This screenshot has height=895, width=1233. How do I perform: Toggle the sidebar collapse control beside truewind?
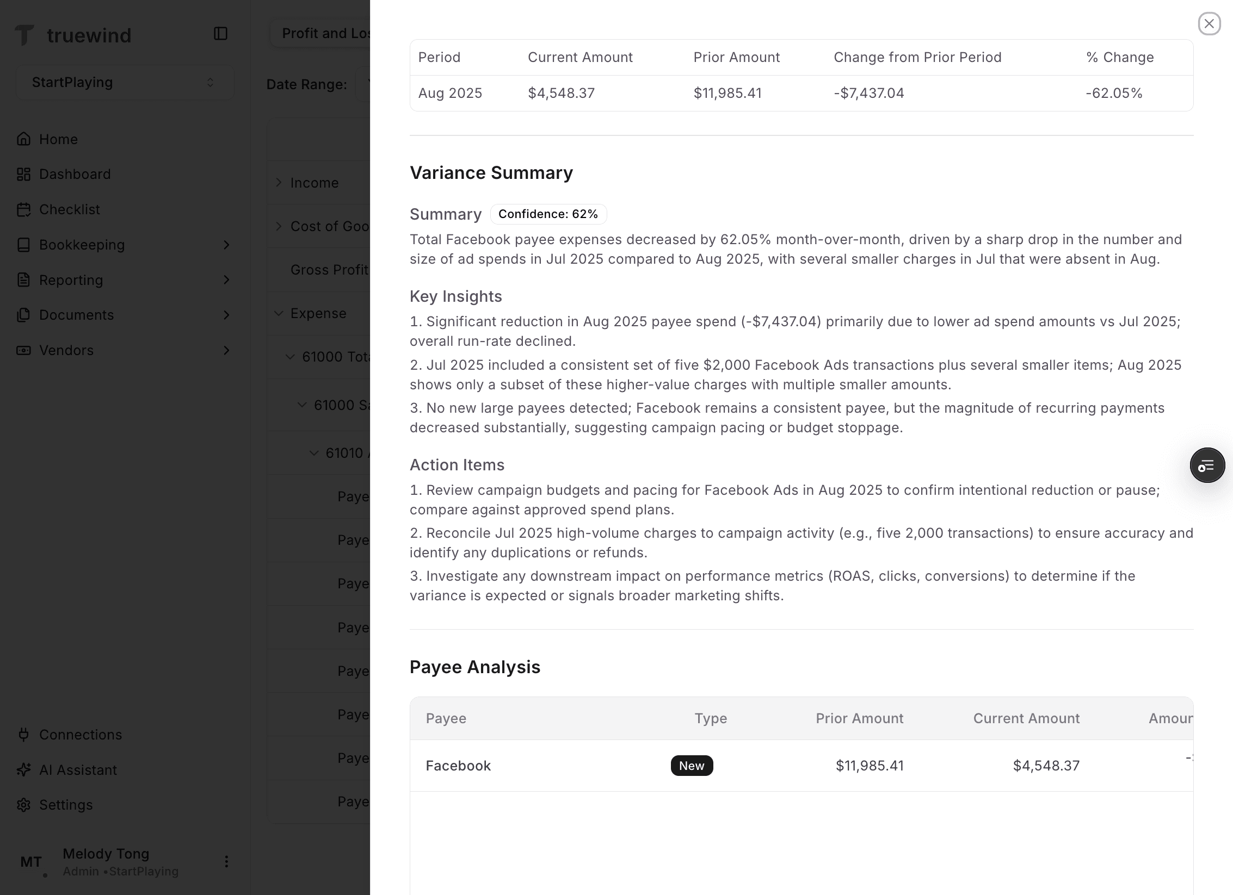220,34
